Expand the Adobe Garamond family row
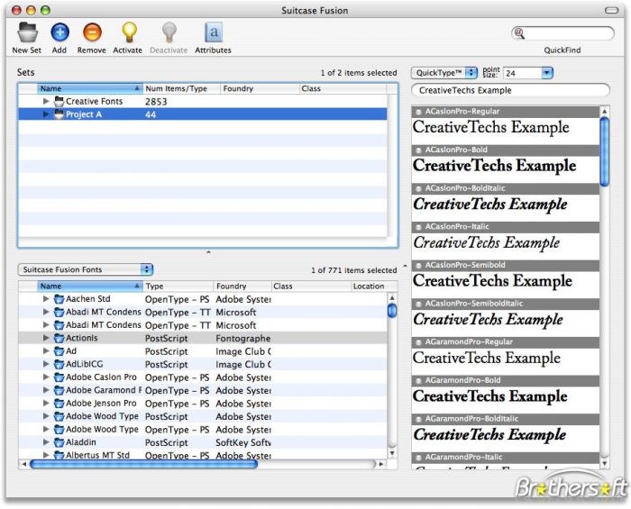631x509 pixels. pyautogui.click(x=46, y=390)
